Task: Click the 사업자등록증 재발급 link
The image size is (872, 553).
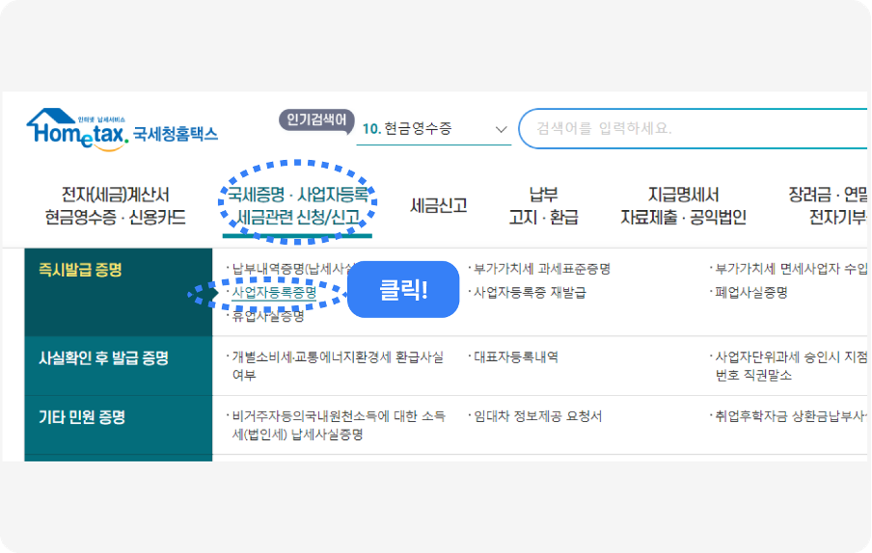Action: tap(530, 293)
